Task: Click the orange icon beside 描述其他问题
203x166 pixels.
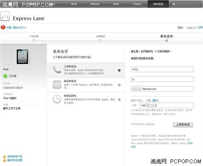Action: 4,161
